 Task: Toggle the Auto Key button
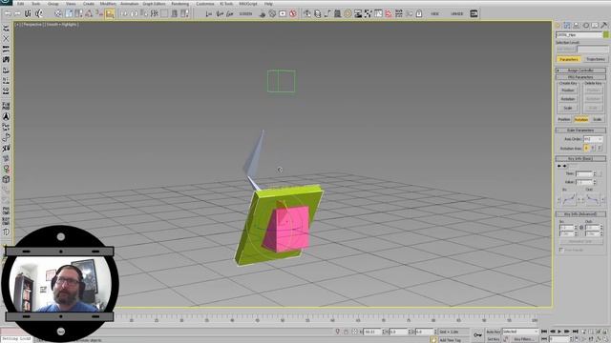(493, 332)
